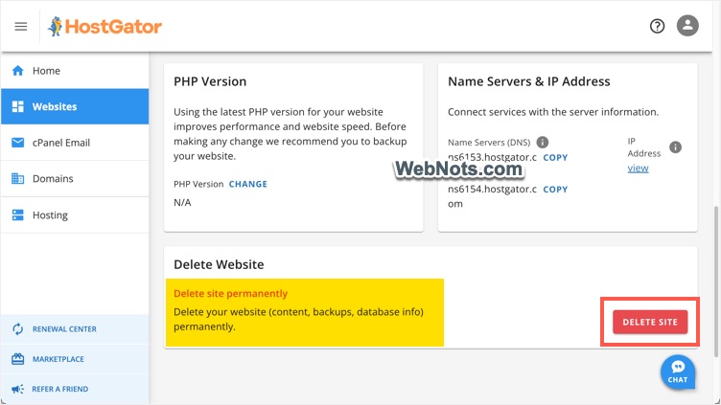Click the red DELETE SITE button
This screenshot has width=721, height=405.
click(x=650, y=322)
